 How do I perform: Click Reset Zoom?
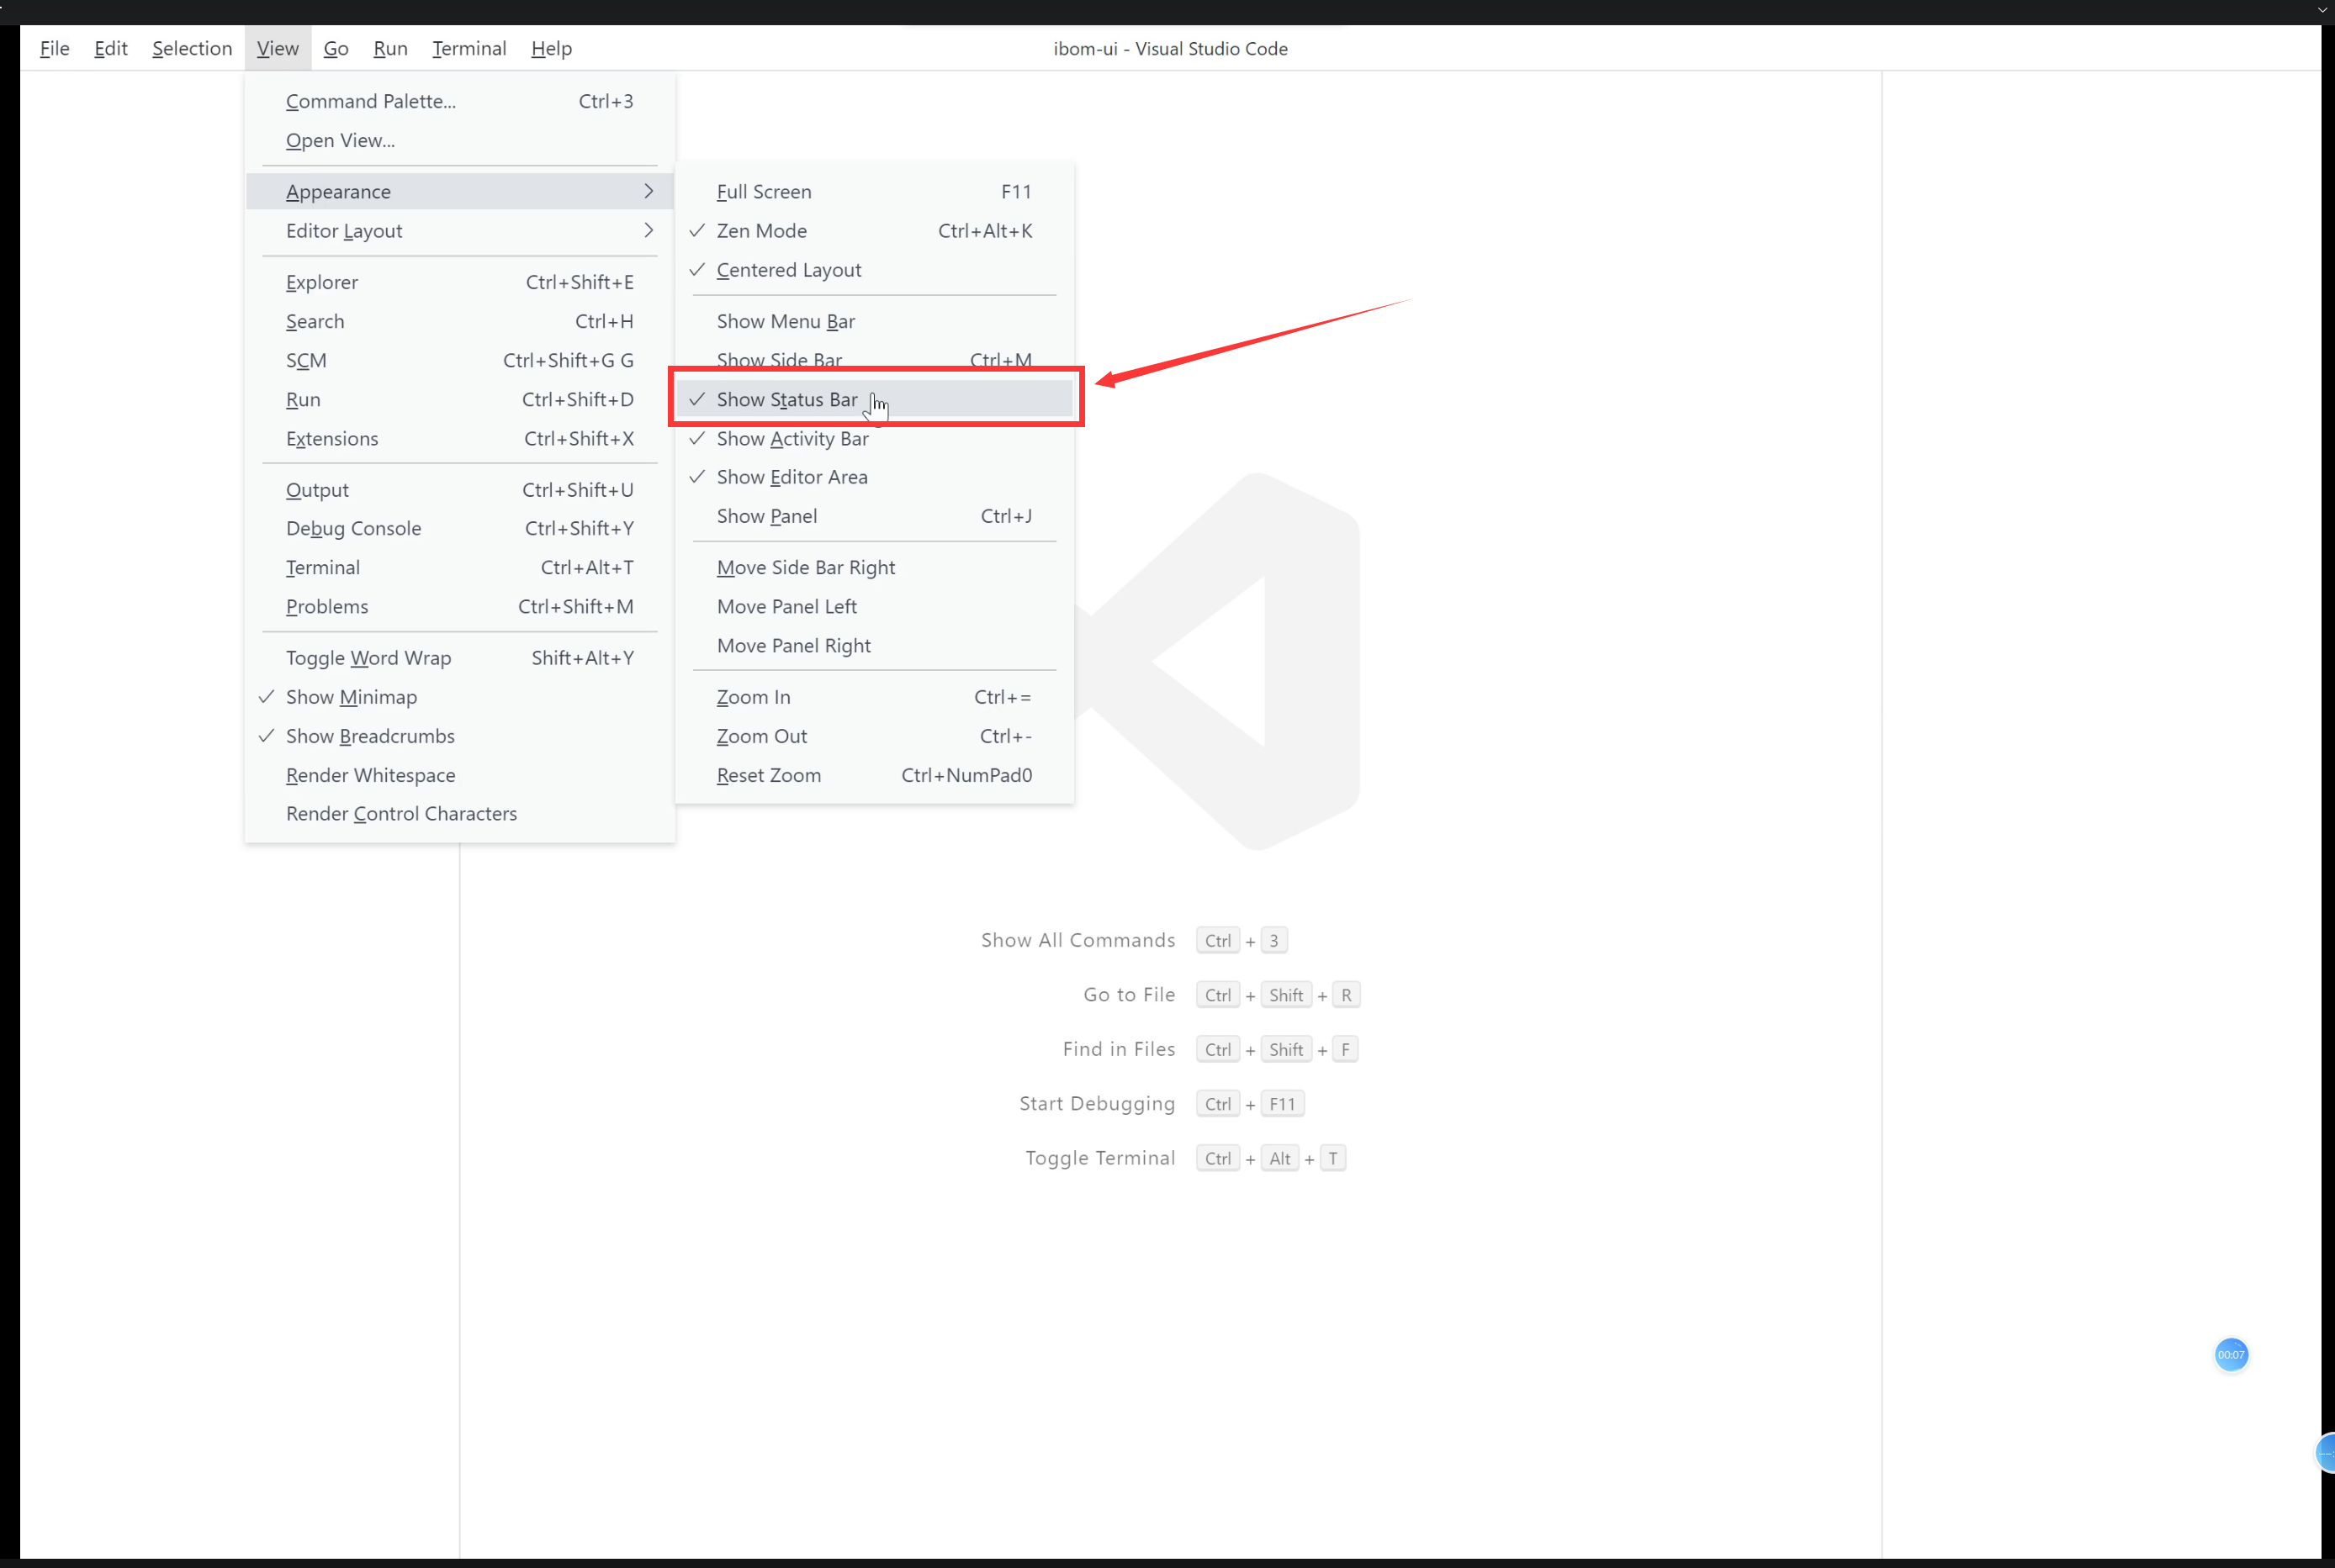768,775
